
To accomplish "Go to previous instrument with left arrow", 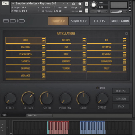I will [64, 4].
